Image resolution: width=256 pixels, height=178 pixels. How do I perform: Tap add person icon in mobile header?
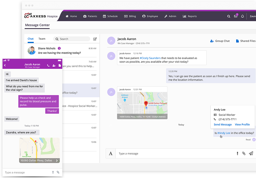coord(54,66)
